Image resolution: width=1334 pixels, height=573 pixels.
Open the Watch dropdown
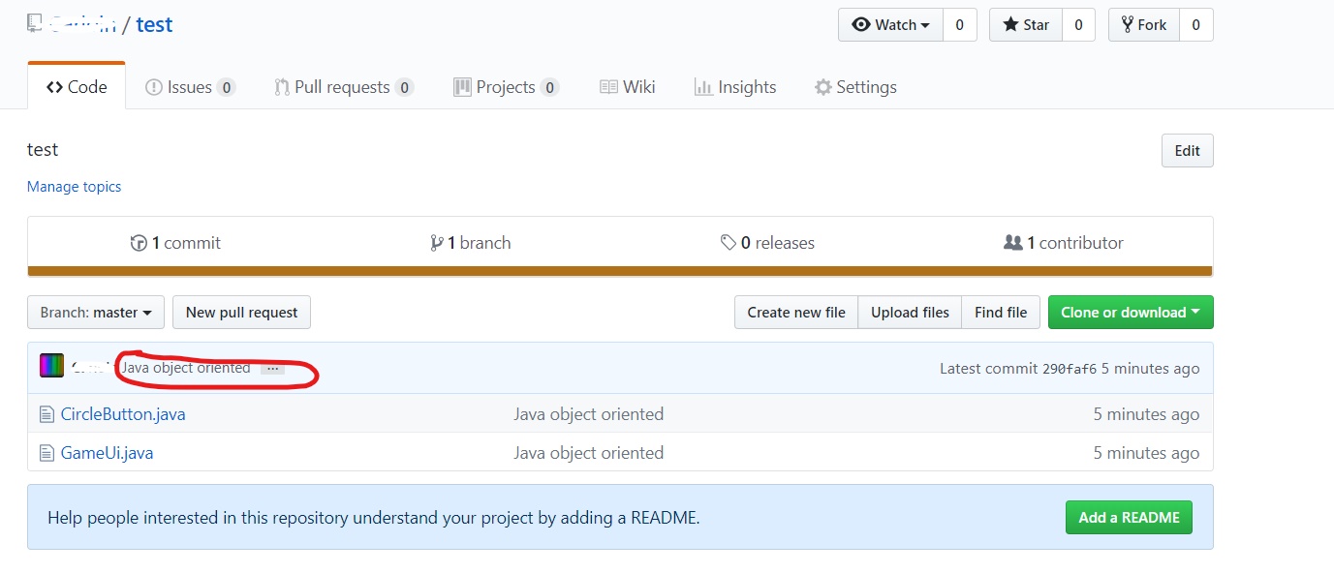(x=889, y=25)
